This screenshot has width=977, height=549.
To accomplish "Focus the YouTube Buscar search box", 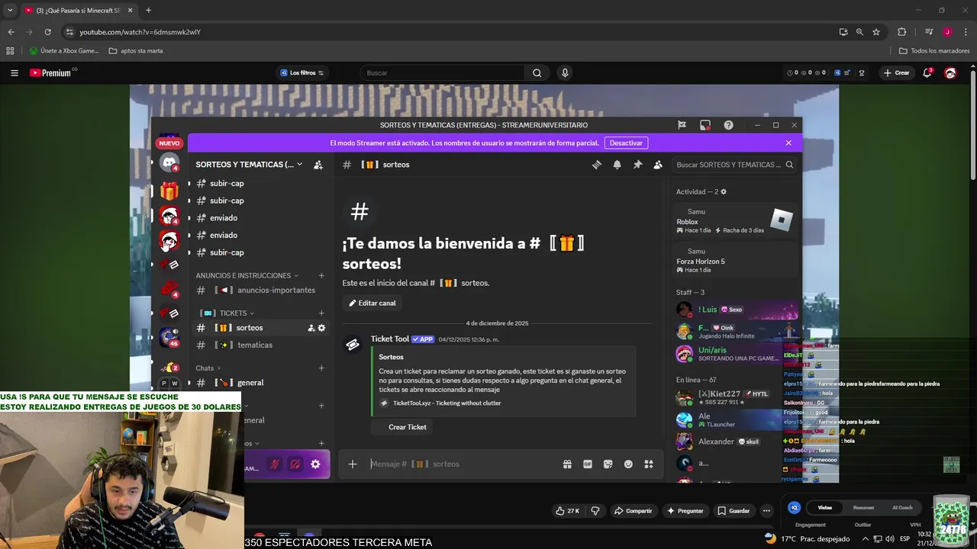I will pos(441,73).
